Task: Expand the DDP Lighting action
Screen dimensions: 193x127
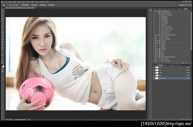Action: click(160, 17)
